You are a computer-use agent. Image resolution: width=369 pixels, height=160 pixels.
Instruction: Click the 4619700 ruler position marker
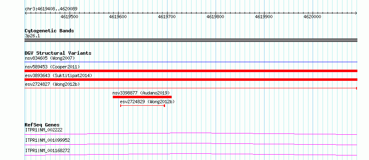167,17
